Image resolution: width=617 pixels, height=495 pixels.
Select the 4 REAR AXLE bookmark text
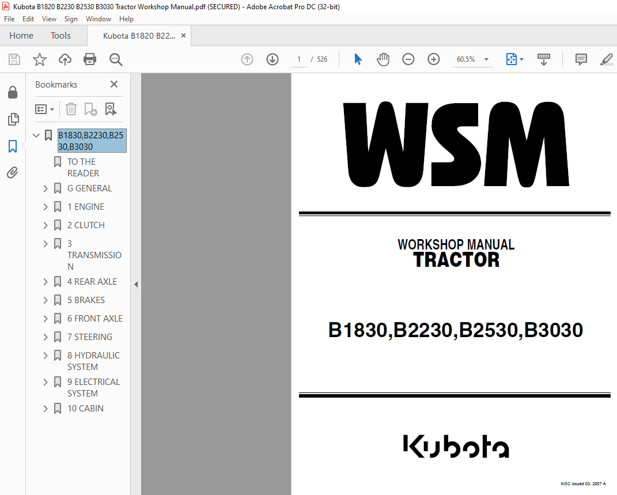[x=92, y=282]
